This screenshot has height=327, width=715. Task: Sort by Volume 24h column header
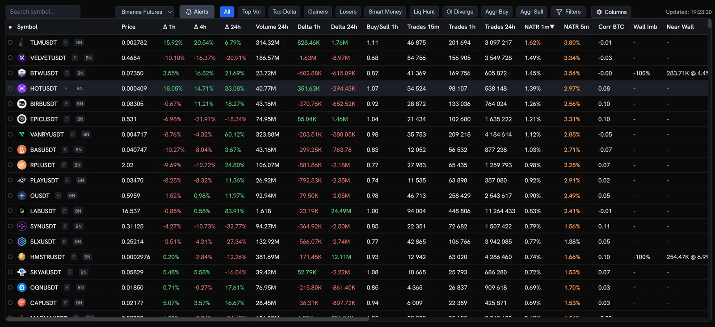click(x=272, y=27)
